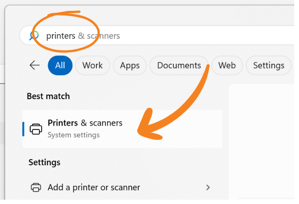Switch to the Work filter tab
This screenshot has height=204, width=299.
pos(93,65)
